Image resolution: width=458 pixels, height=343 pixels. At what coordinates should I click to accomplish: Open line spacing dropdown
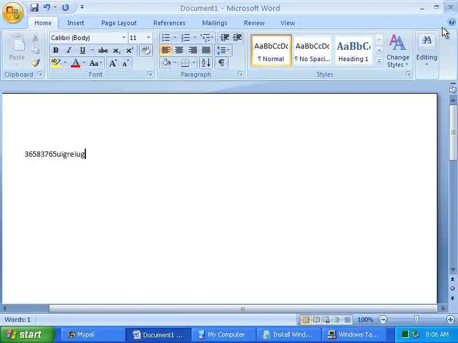(223, 50)
